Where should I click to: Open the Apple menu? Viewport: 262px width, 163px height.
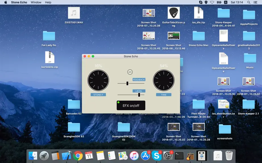click(x=5, y=2)
